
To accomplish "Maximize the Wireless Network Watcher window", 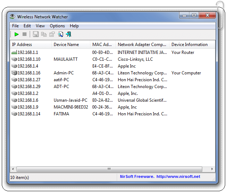I will tap(194, 15).
